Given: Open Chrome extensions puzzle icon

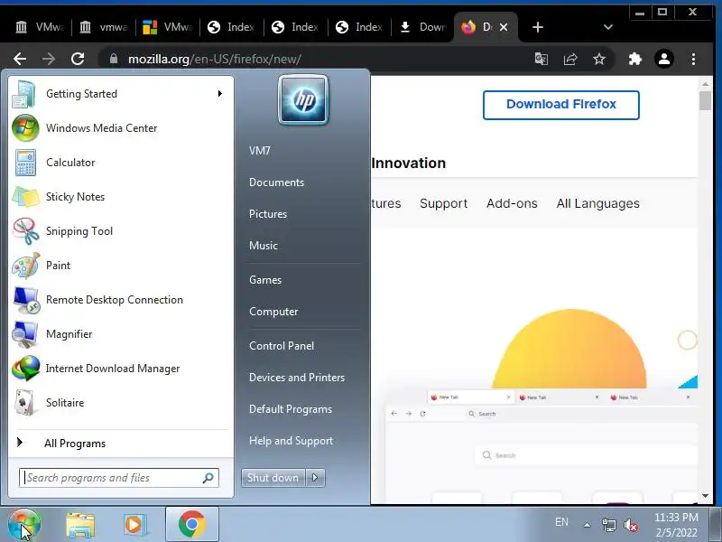Looking at the screenshot, I should click(x=635, y=59).
